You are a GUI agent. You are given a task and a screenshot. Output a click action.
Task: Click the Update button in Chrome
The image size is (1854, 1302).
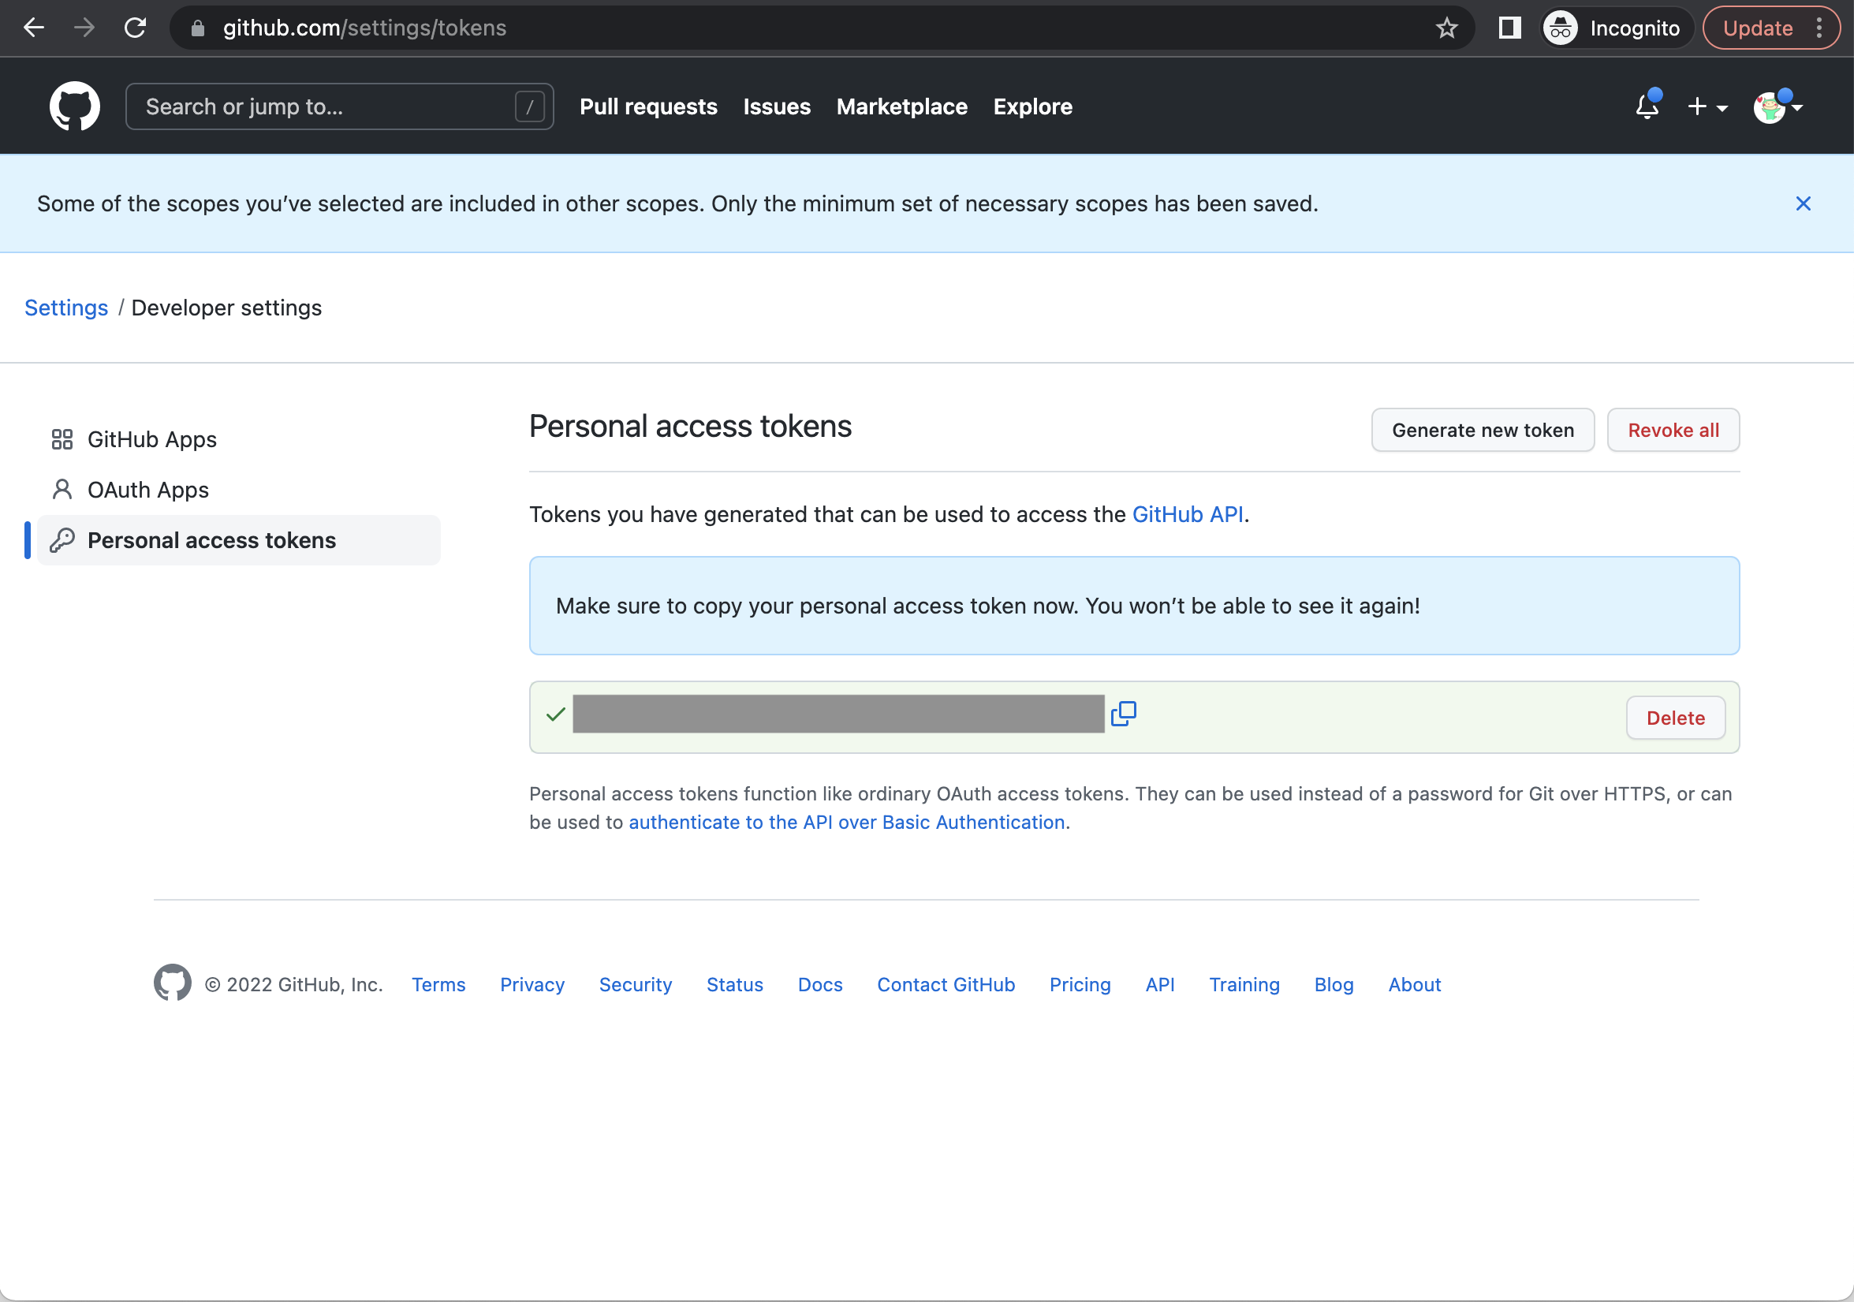click(x=1757, y=28)
